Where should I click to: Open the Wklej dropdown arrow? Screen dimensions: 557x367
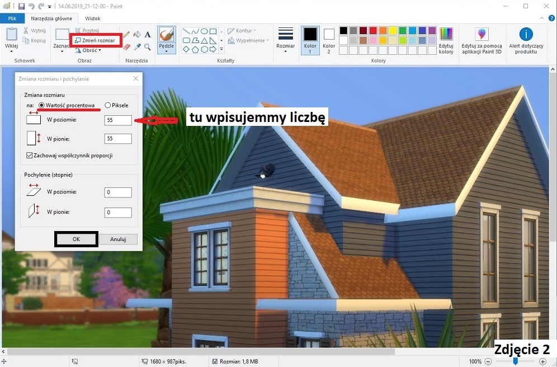(x=11, y=51)
